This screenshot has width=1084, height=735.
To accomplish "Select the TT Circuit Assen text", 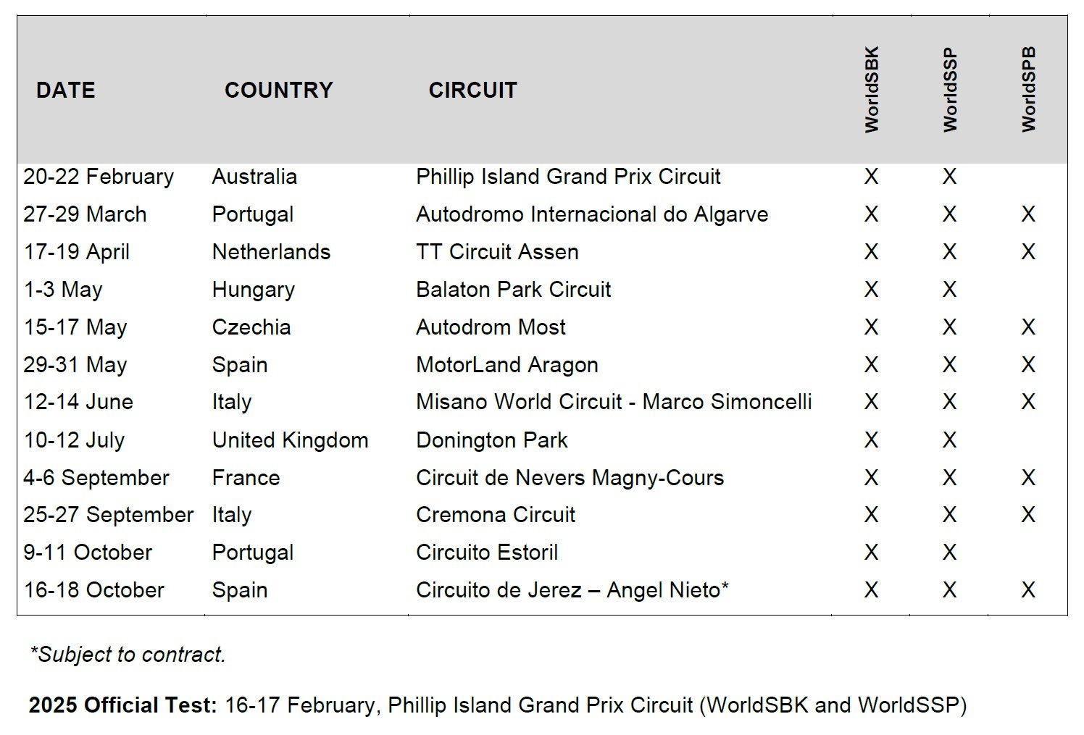I will [x=497, y=252].
